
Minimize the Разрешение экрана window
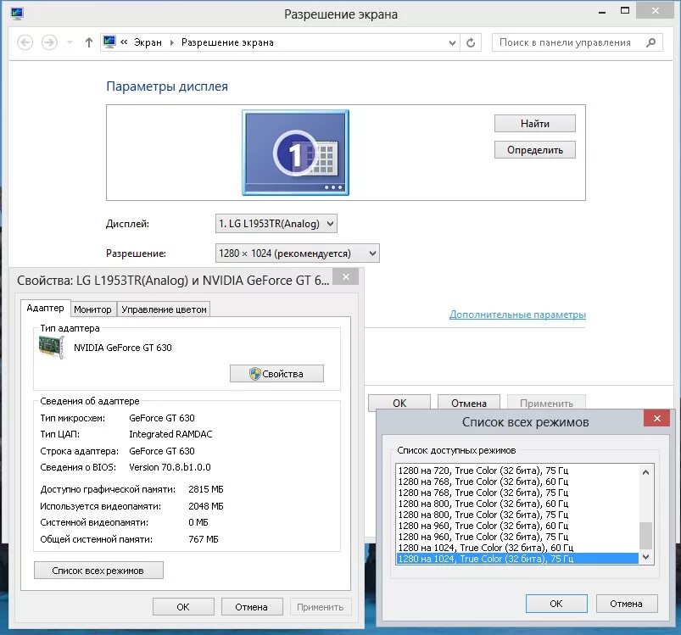coord(602,12)
